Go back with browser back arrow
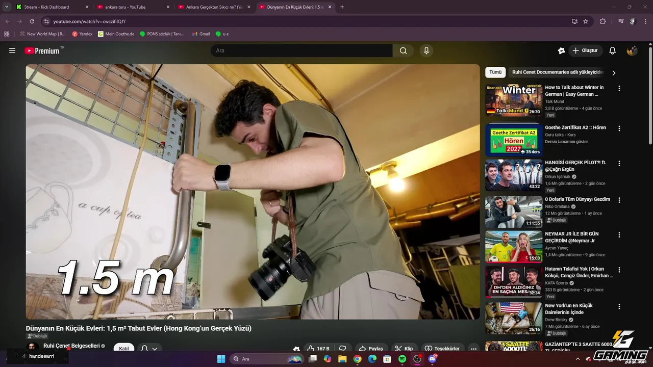653x367 pixels. tap(7, 21)
